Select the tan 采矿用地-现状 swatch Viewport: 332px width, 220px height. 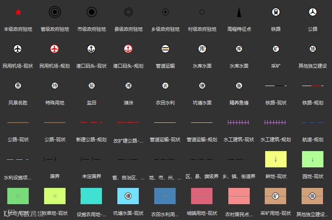coord(275,196)
